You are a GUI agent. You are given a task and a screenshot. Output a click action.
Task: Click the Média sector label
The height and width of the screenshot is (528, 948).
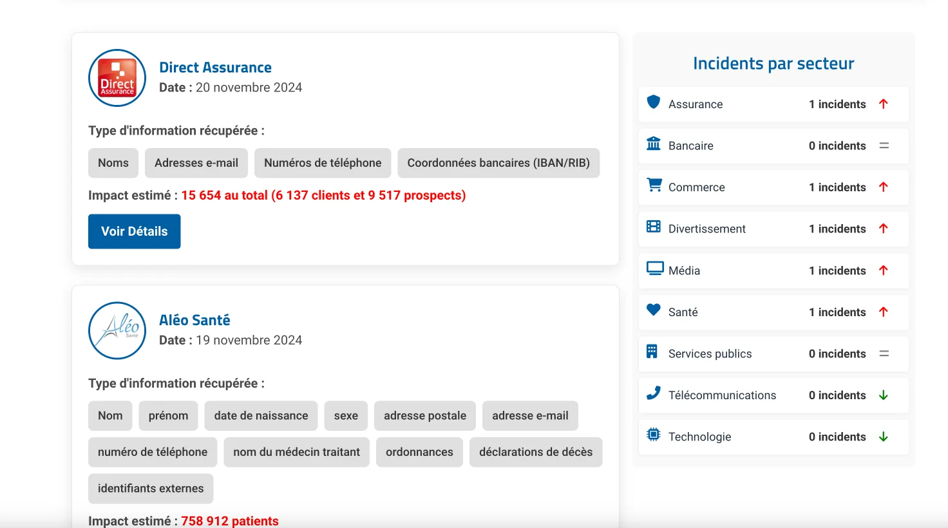click(x=684, y=270)
